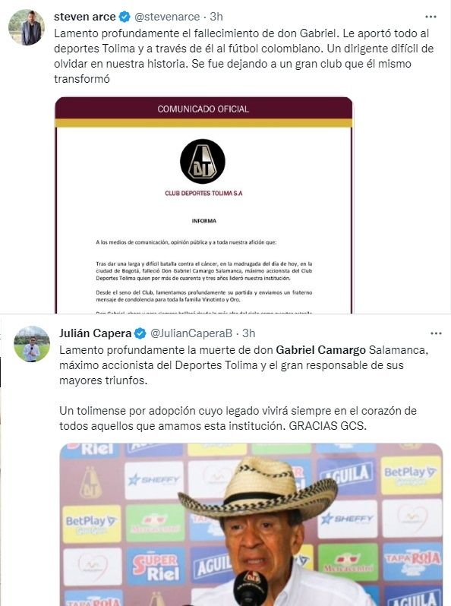
Task: Click the Julián Capera tweet's second paragraph
Action: (x=238, y=418)
